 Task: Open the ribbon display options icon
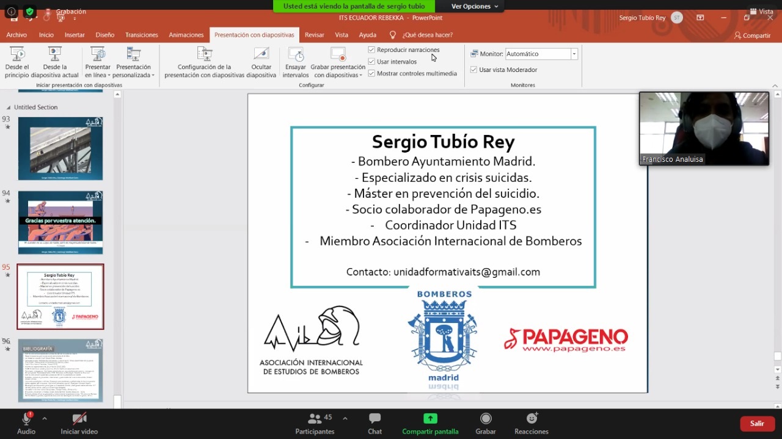tap(700, 18)
